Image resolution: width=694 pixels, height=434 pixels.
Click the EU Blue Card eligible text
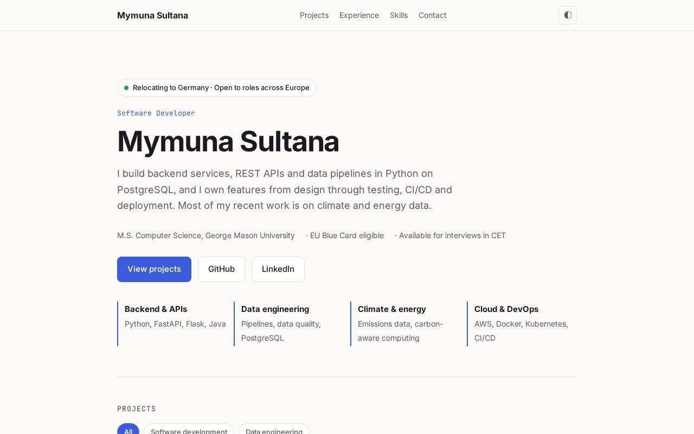[x=345, y=235]
